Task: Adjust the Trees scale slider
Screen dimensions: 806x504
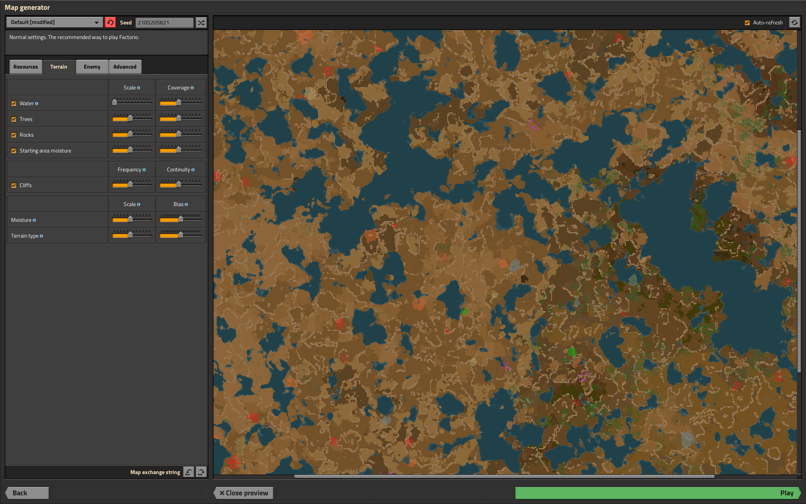Action: (132, 118)
